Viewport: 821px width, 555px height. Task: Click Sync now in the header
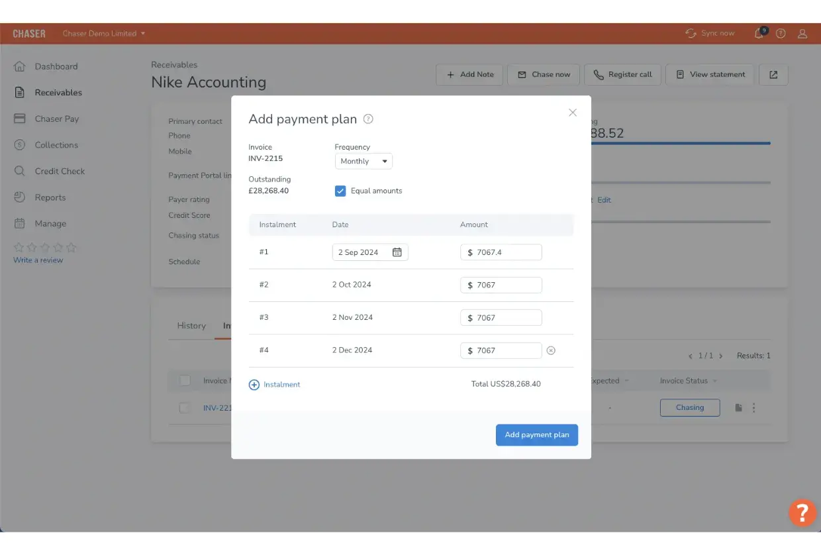(710, 33)
